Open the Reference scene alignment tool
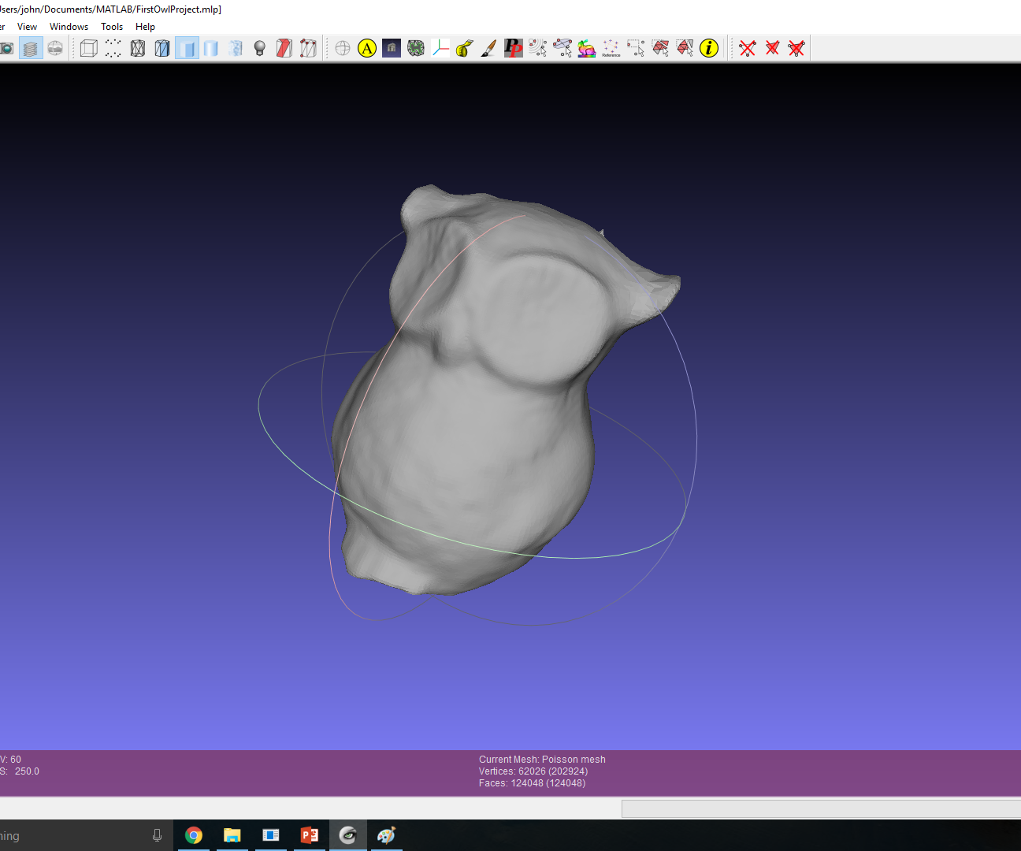This screenshot has width=1021, height=851. pyautogui.click(x=611, y=48)
